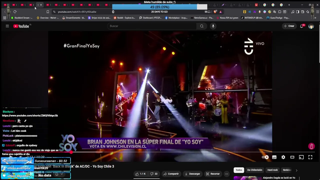This screenshot has width=320, height=180.
Task: Open IMITANDUP TikTok bookmark
Action: pyautogui.click(x=252, y=18)
